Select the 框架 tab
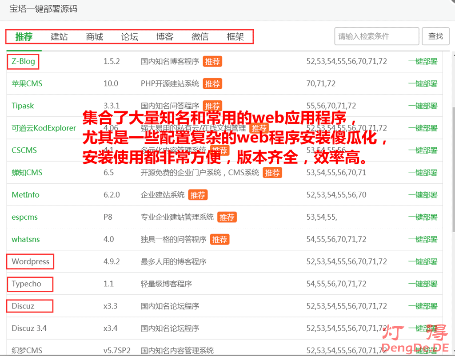The image size is (455, 356). tap(235, 37)
